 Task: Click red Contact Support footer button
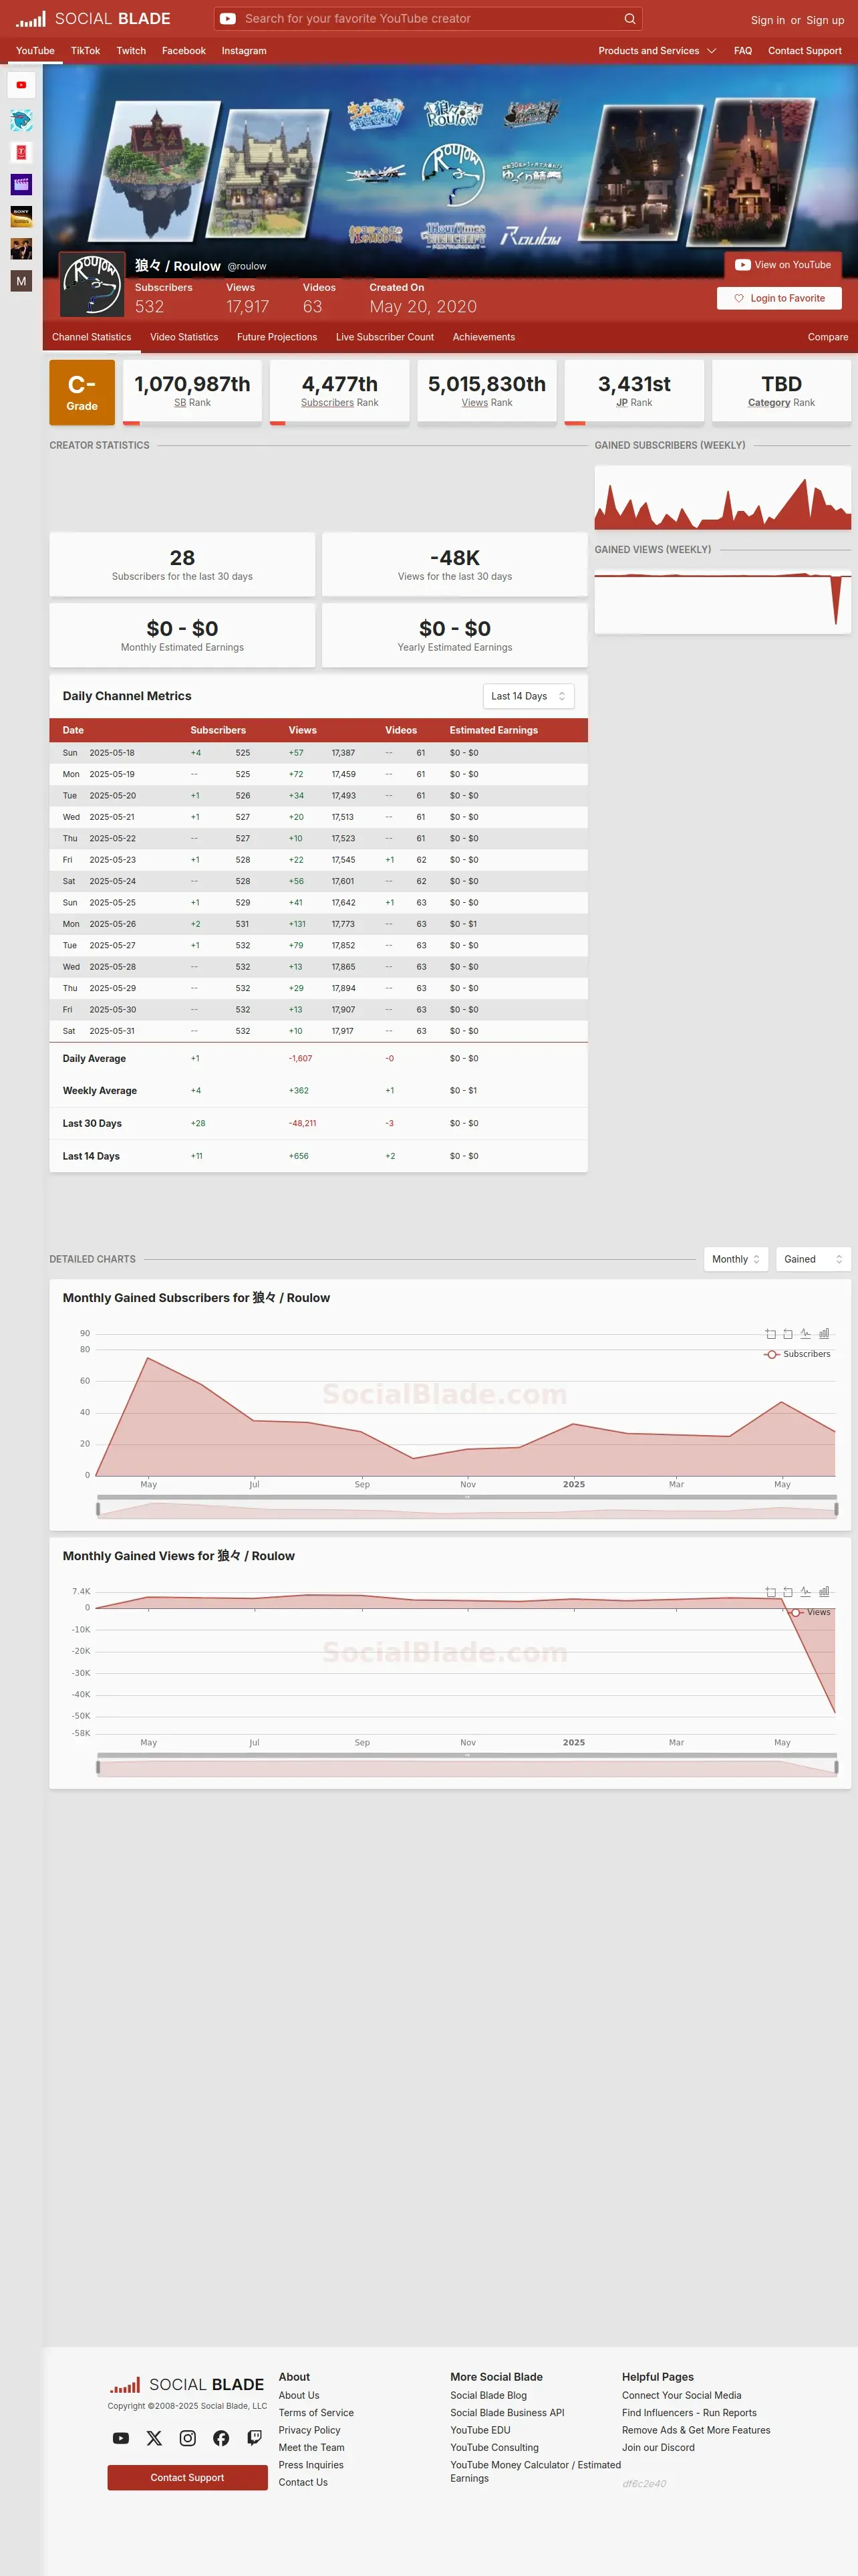pyautogui.click(x=187, y=2477)
